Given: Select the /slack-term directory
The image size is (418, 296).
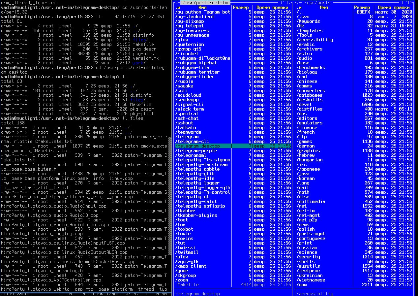Looking at the screenshot, I should 233,109.
